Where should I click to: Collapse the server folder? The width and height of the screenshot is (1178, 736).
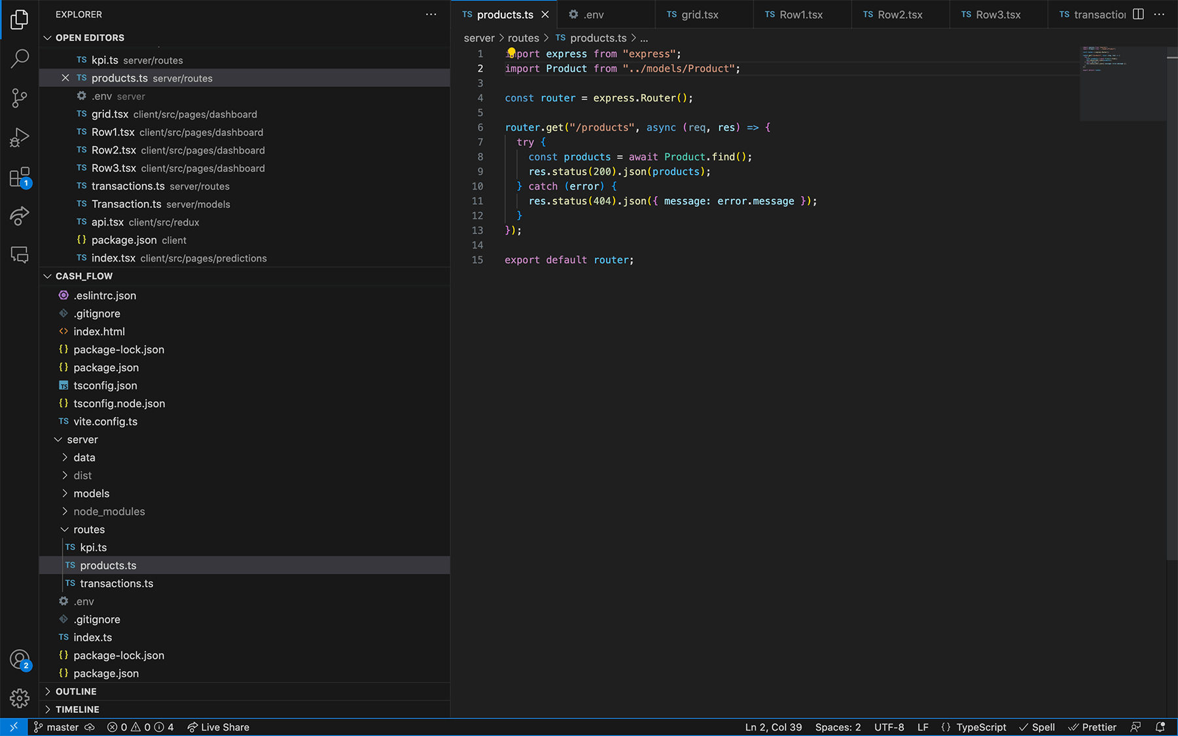click(245, 440)
